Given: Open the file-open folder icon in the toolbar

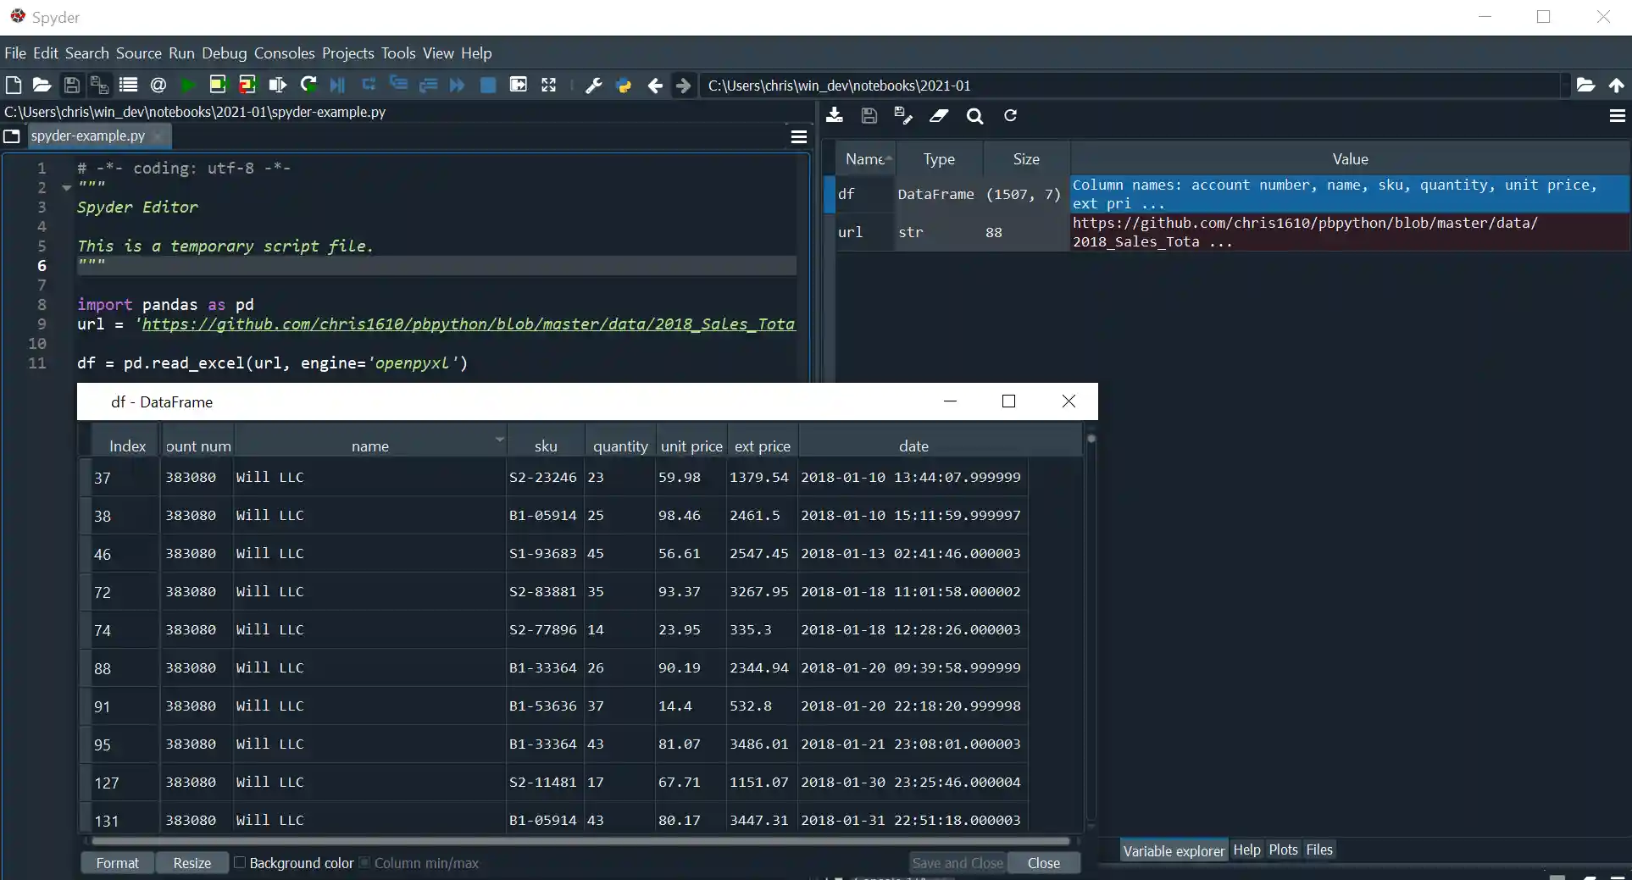Looking at the screenshot, I should pyautogui.click(x=42, y=86).
